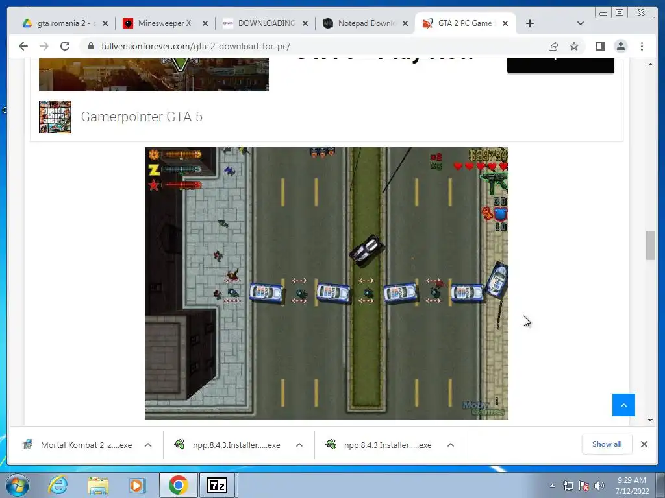This screenshot has width=665, height=498.
Task: Open the volume speaker icon
Action: point(599,486)
